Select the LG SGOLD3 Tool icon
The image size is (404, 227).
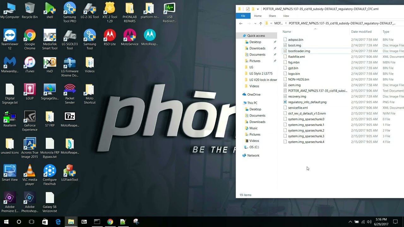pos(69,40)
